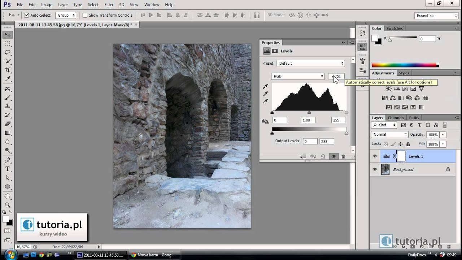This screenshot has height=260, width=462.
Task: Click the output levels 255 field
Action: pos(327,141)
